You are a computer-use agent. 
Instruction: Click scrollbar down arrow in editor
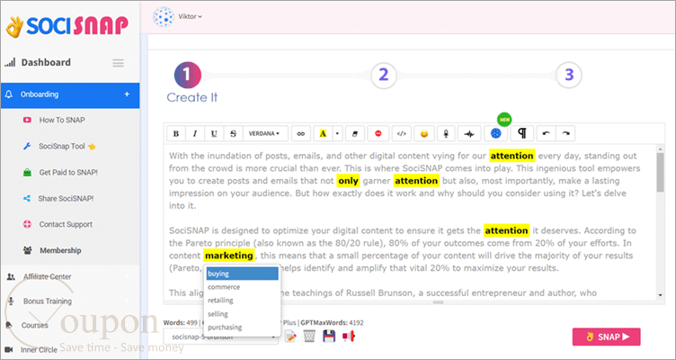pyautogui.click(x=660, y=295)
